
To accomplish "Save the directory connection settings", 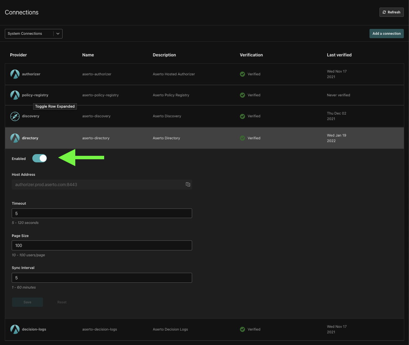I will coord(27,302).
